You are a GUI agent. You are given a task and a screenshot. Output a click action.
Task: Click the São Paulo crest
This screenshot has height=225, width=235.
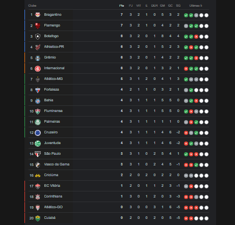coord(38,154)
